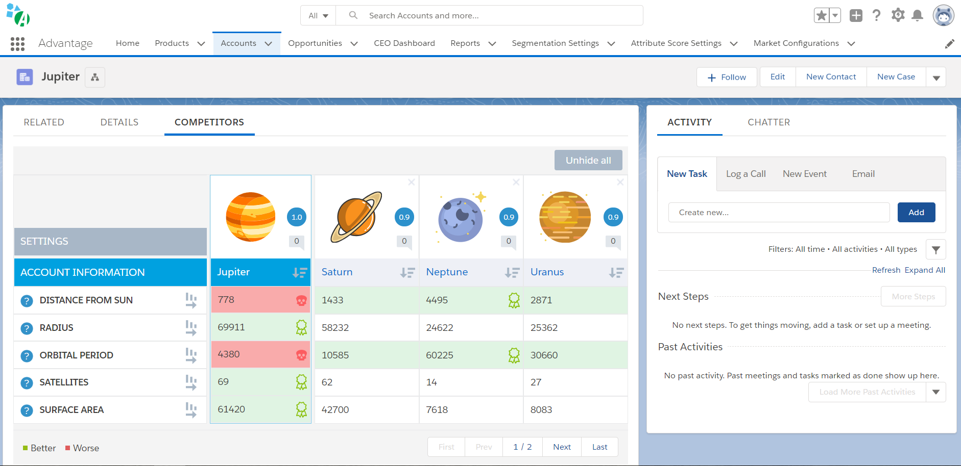The height and width of the screenshot is (466, 961).
Task: Click the Refresh activity link
Action: coord(886,270)
